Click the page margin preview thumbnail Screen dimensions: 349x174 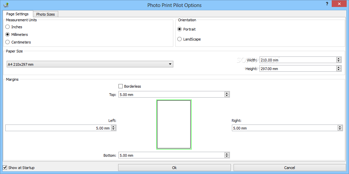pos(174,125)
